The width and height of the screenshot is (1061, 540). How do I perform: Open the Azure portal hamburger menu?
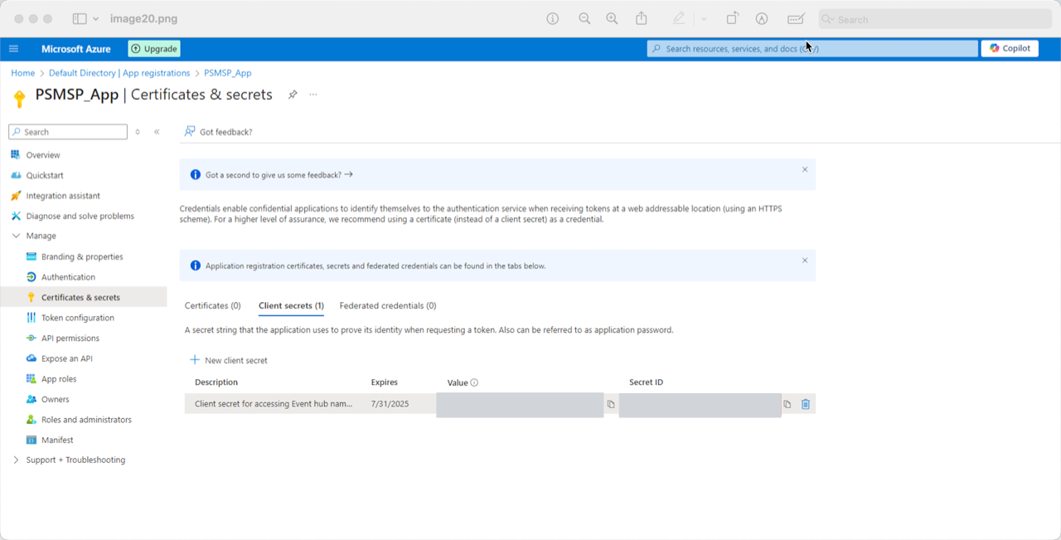pos(13,49)
